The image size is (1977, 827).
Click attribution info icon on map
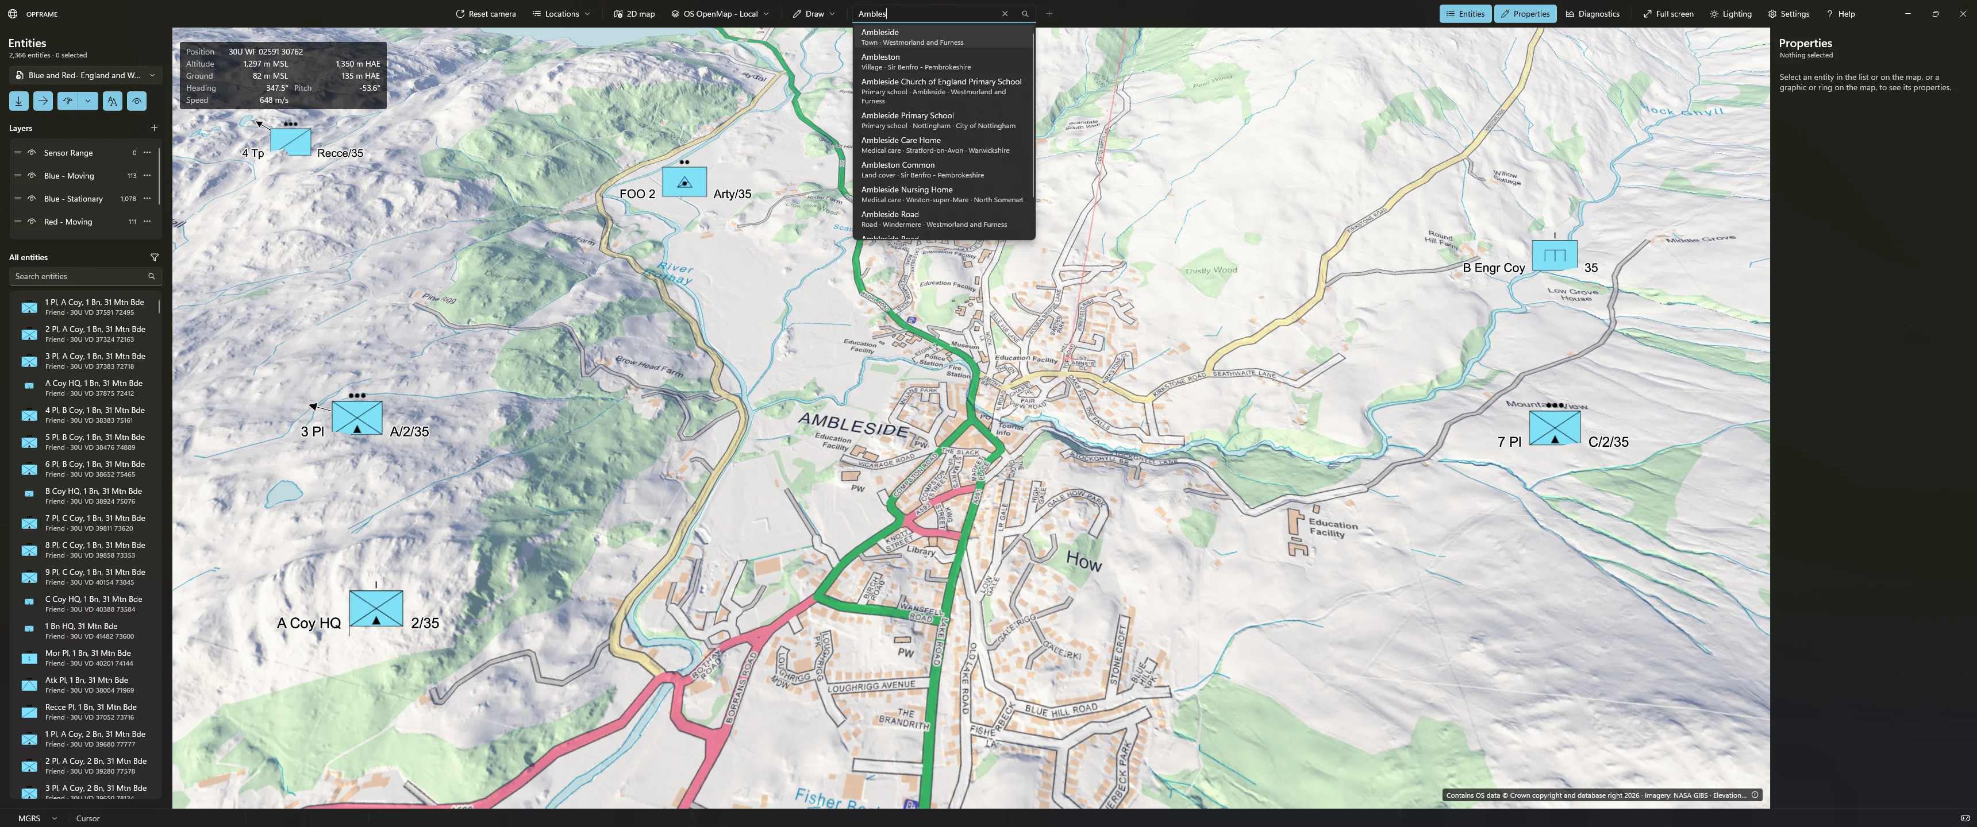click(1755, 795)
